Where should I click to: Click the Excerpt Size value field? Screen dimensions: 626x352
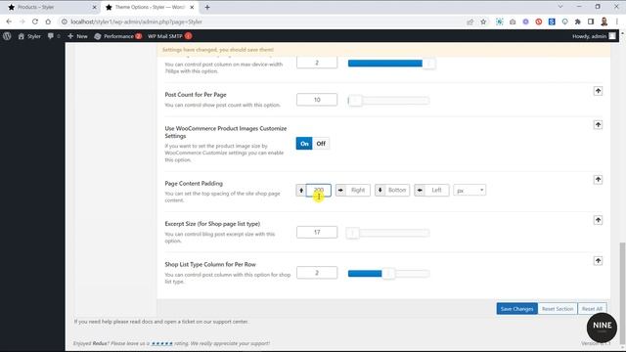click(x=317, y=232)
